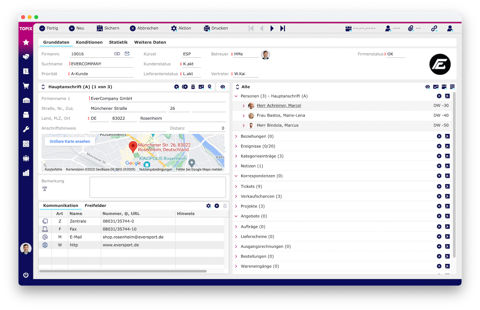Expand the Ereignisse (0/20) section
480x310 pixels.
point(236,146)
